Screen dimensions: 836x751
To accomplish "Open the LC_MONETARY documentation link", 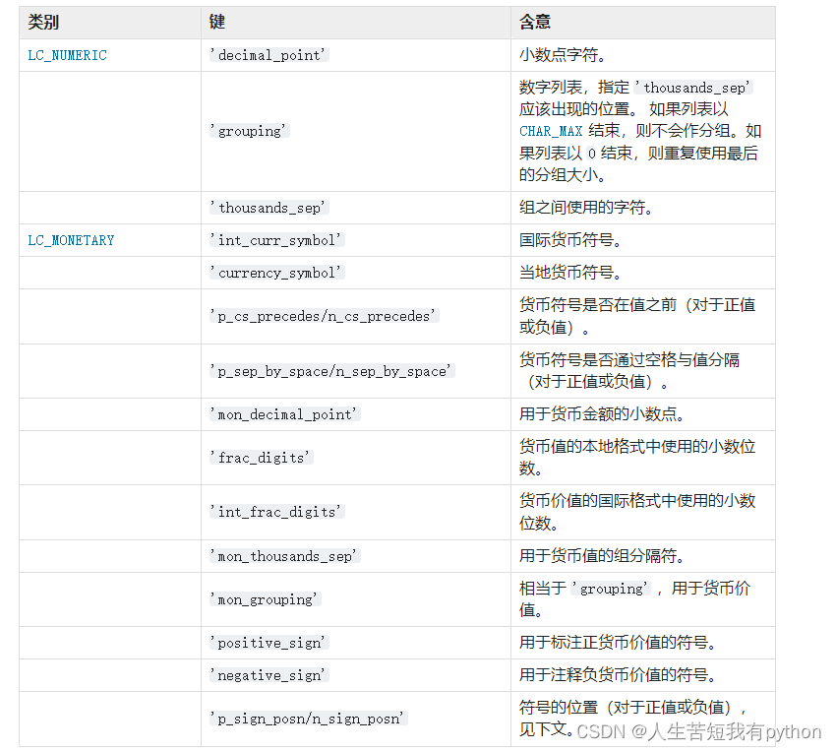I will [x=70, y=239].
